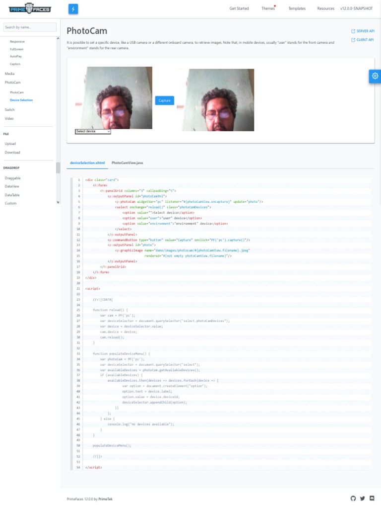Open the settings gear configurator
The height and width of the screenshot is (509, 381).
(x=375, y=76)
